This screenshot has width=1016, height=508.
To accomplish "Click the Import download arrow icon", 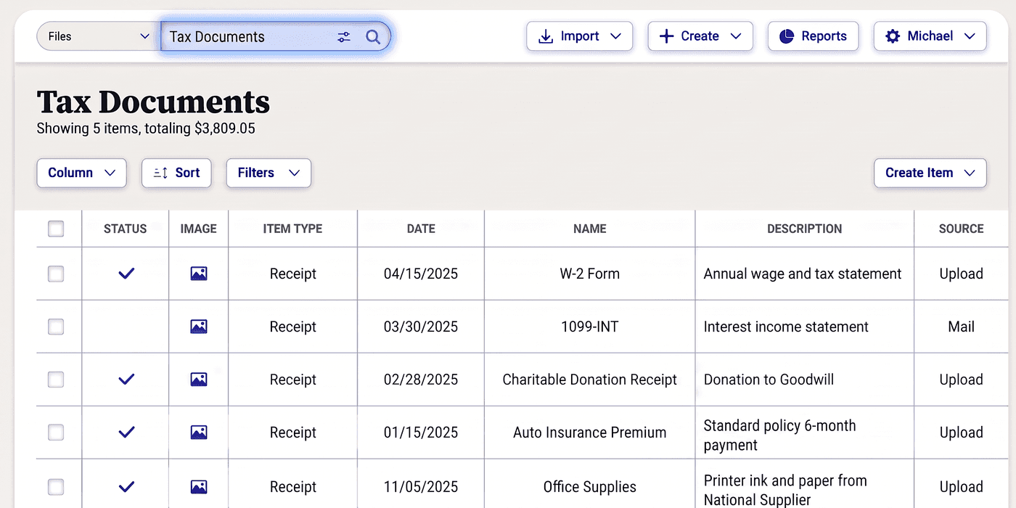I will point(545,36).
